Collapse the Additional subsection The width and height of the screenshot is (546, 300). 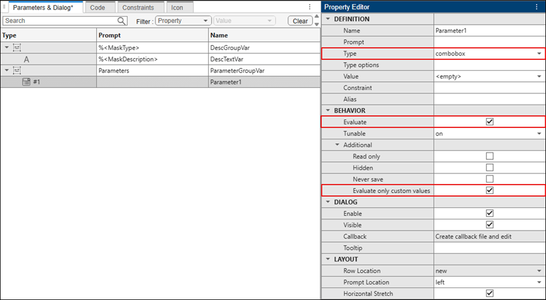337,145
